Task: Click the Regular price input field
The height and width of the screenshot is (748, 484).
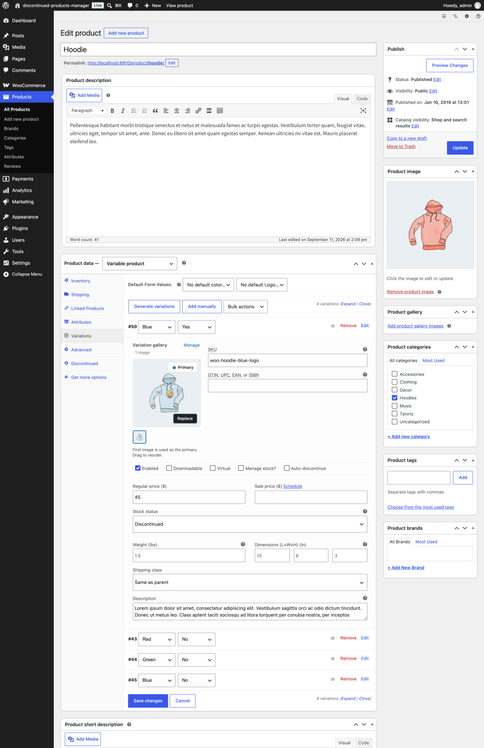Action: (x=189, y=497)
